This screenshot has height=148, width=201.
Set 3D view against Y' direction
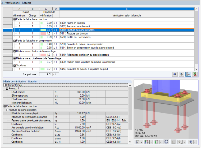click(x=147, y=142)
